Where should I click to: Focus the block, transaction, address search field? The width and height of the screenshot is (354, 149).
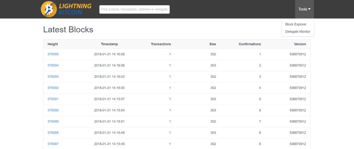tap(134, 9)
